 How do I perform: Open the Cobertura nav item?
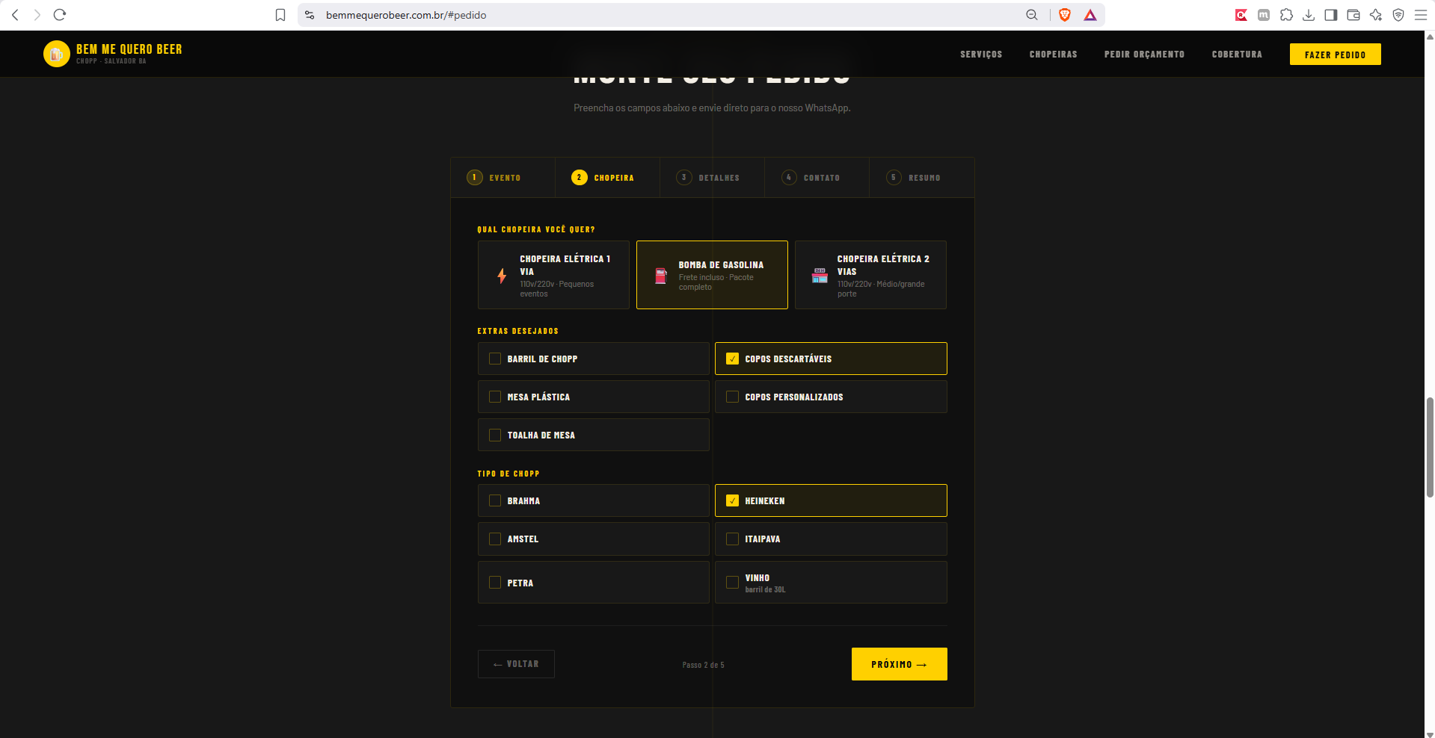click(1237, 55)
